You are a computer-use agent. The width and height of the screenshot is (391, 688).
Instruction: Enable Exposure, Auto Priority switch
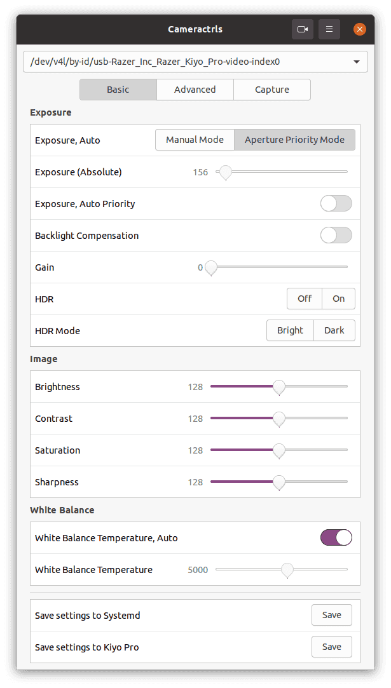click(x=336, y=204)
